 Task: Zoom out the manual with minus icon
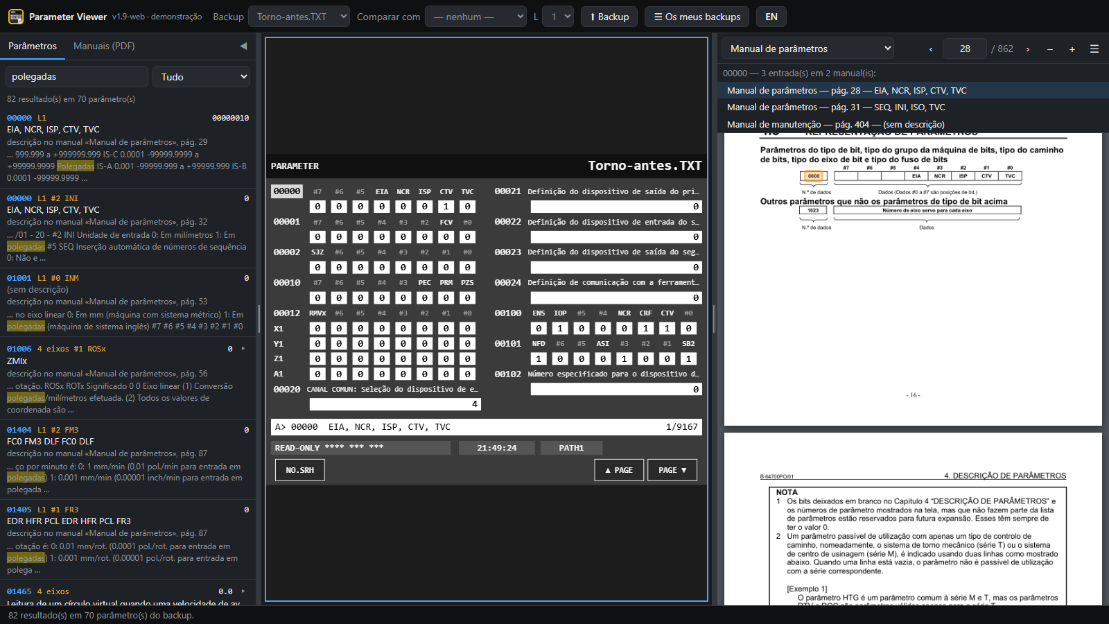click(x=1050, y=49)
